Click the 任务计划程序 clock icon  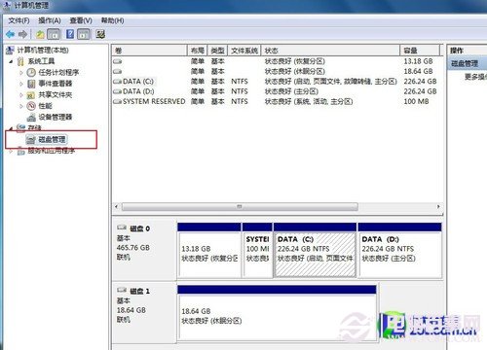click(x=31, y=72)
